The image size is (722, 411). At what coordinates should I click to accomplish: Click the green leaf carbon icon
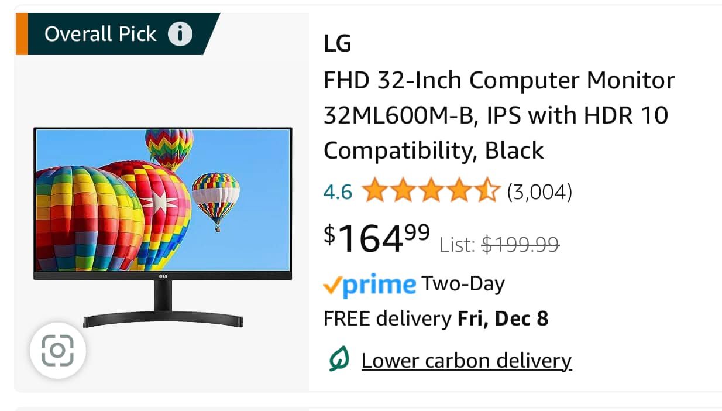point(339,359)
